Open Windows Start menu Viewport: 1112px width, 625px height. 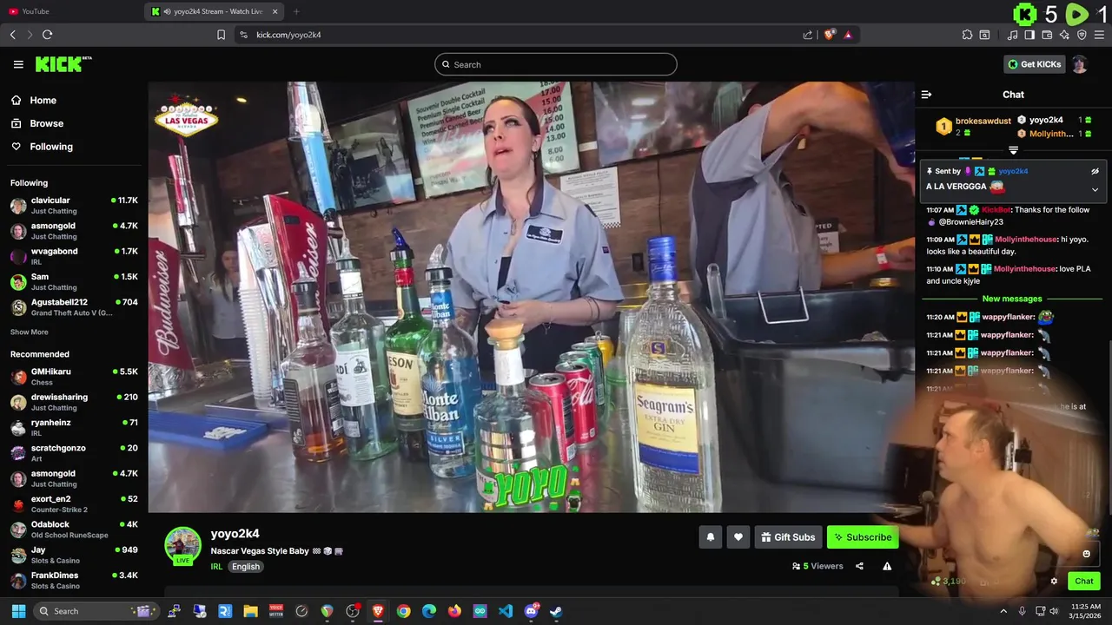[x=18, y=611]
